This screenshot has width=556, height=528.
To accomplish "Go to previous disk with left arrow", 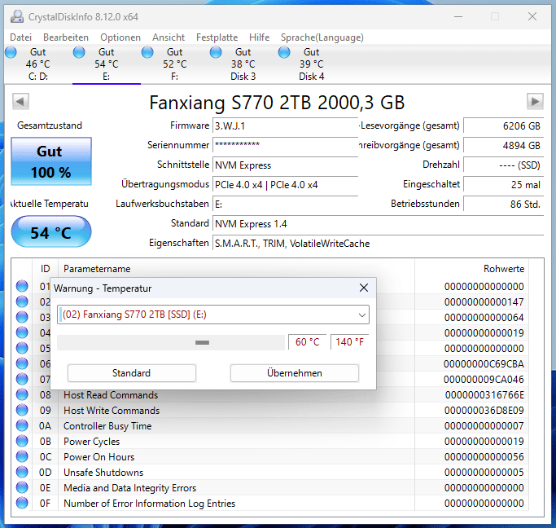I will click(20, 102).
